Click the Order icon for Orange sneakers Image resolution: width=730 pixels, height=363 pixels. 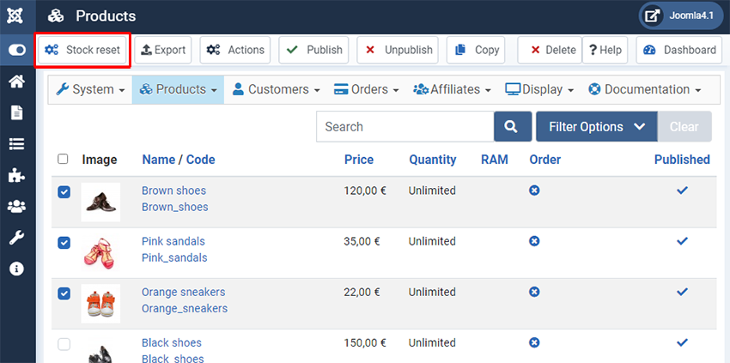point(534,292)
